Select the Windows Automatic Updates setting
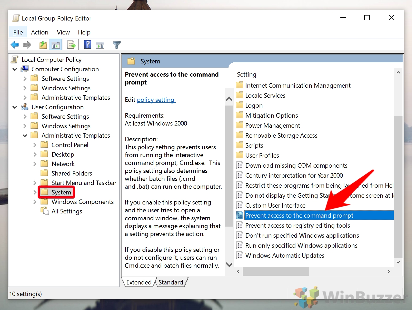This screenshot has height=310, width=412. 285,255
